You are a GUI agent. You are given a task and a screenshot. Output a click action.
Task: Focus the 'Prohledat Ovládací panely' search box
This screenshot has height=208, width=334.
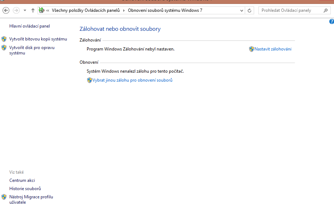pyautogui.click(x=294, y=10)
